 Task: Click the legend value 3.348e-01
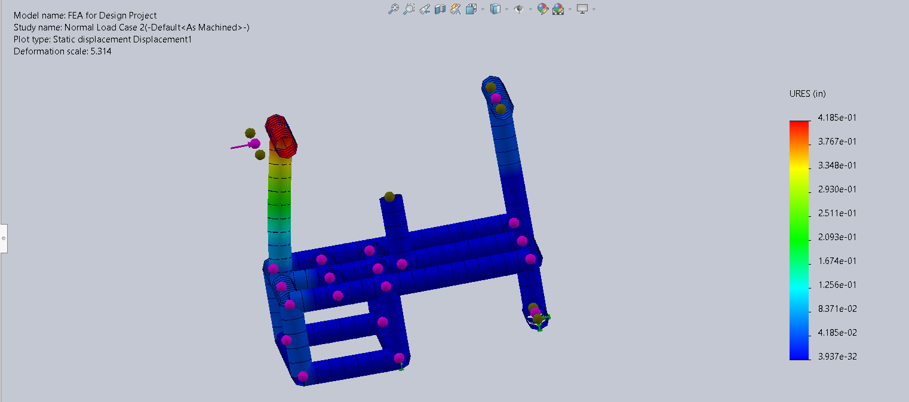(x=837, y=165)
